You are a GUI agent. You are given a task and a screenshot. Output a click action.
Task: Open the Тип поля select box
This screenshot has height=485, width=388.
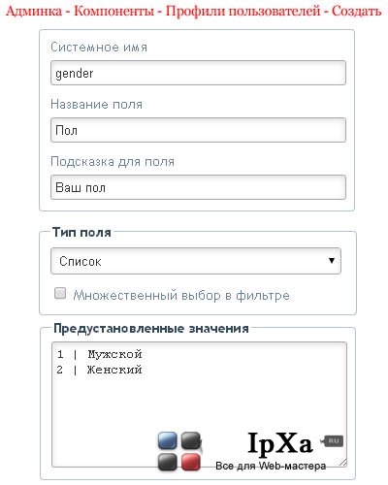pos(196,261)
